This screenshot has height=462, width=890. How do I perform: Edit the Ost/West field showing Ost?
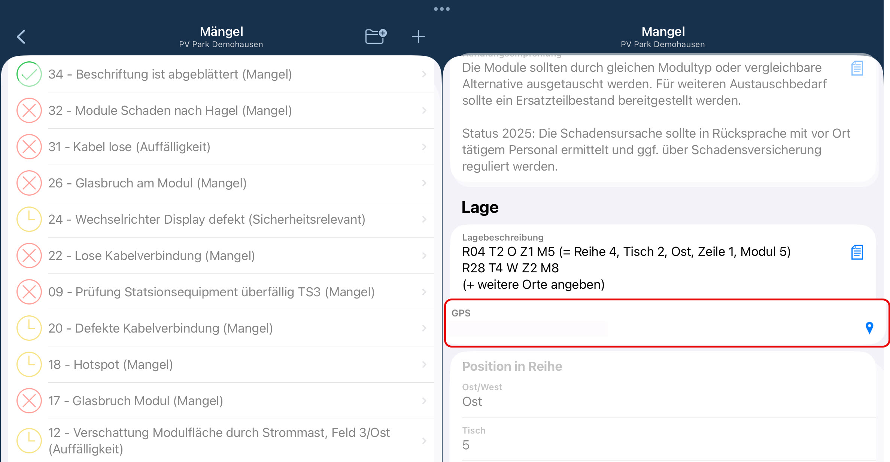click(x=668, y=396)
